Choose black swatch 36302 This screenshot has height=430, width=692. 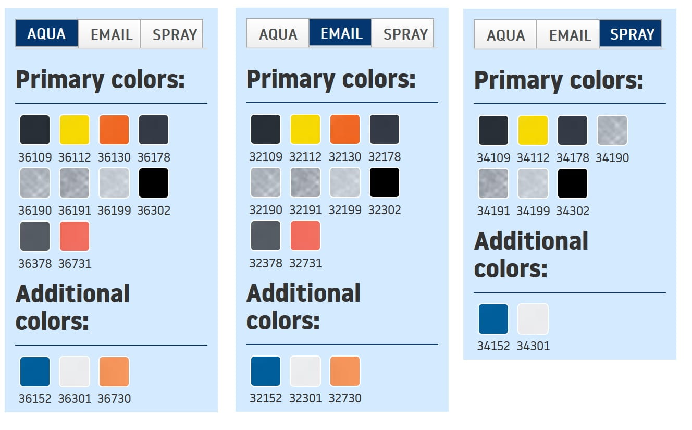[154, 183]
